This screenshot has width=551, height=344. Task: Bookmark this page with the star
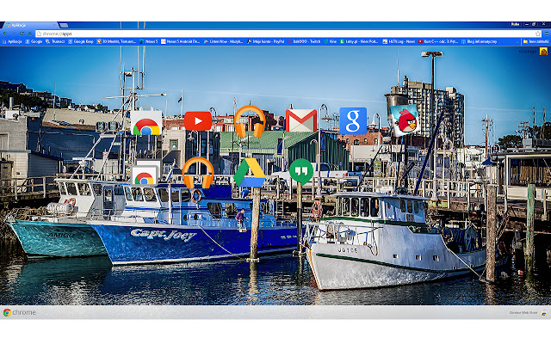pyautogui.click(x=537, y=34)
